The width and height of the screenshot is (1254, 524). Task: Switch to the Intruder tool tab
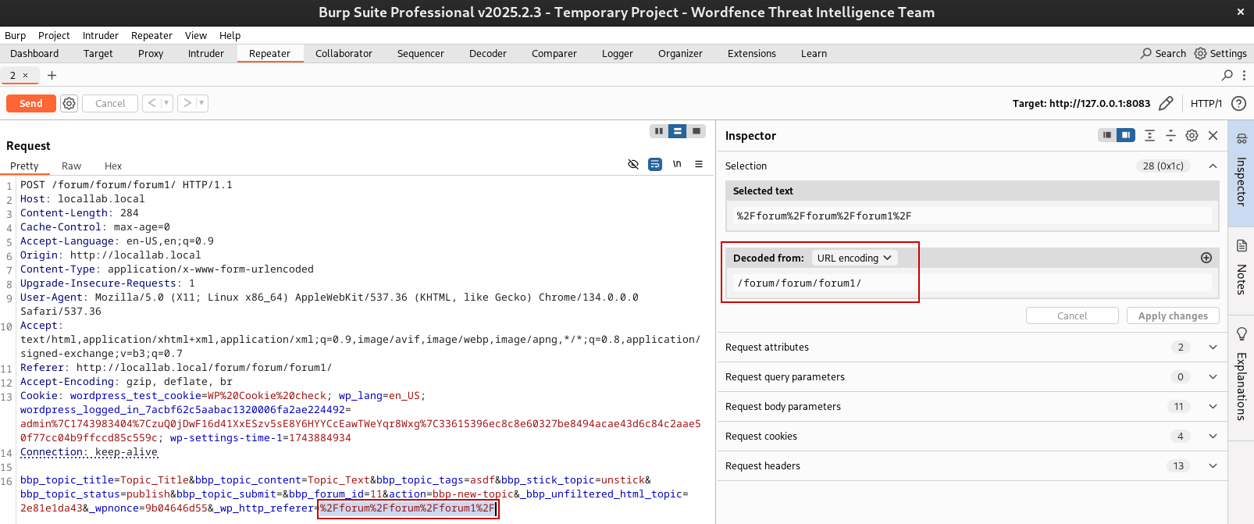(x=205, y=53)
